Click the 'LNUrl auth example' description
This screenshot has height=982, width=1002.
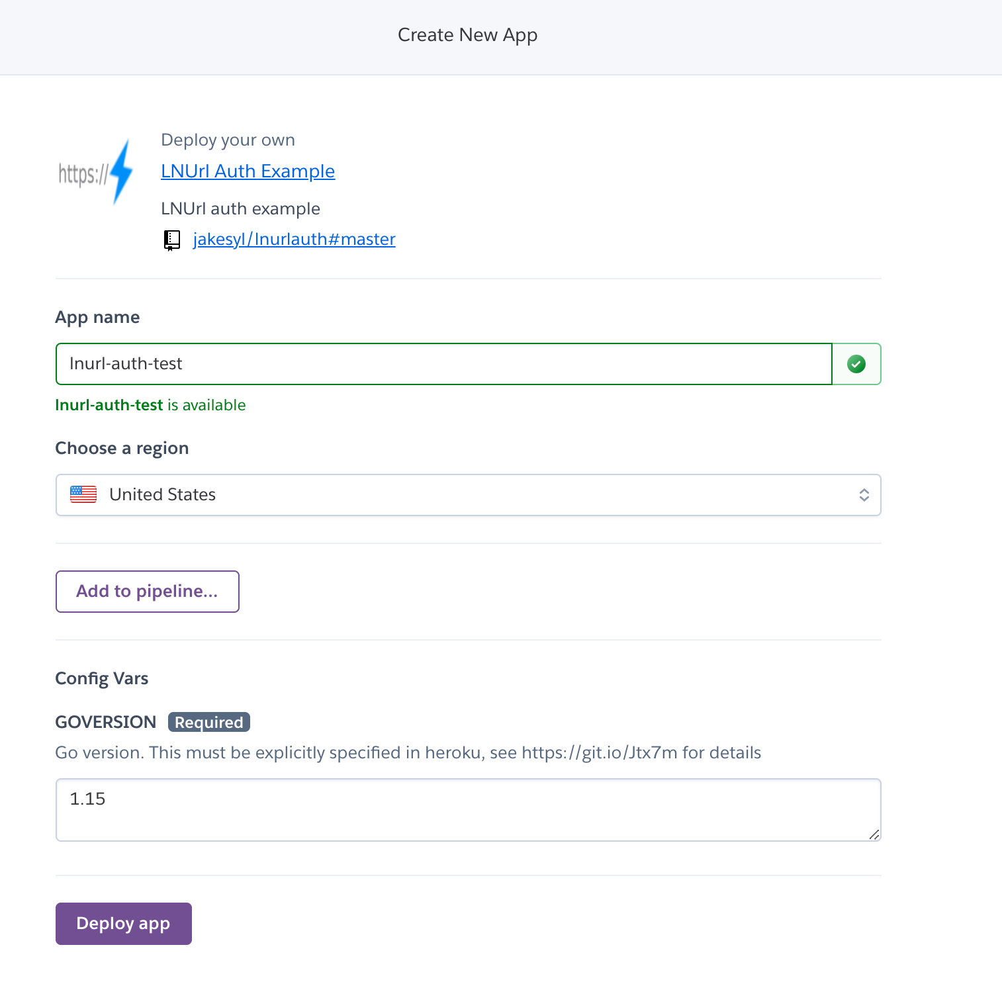pos(241,209)
